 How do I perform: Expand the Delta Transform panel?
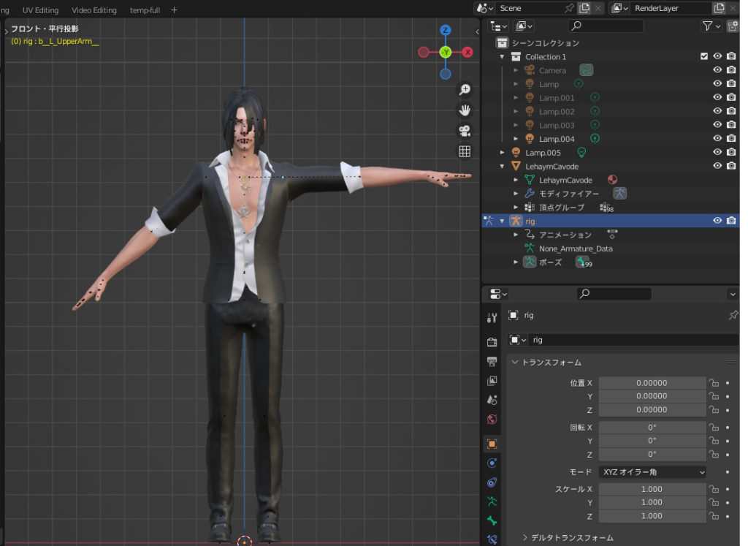click(569, 537)
